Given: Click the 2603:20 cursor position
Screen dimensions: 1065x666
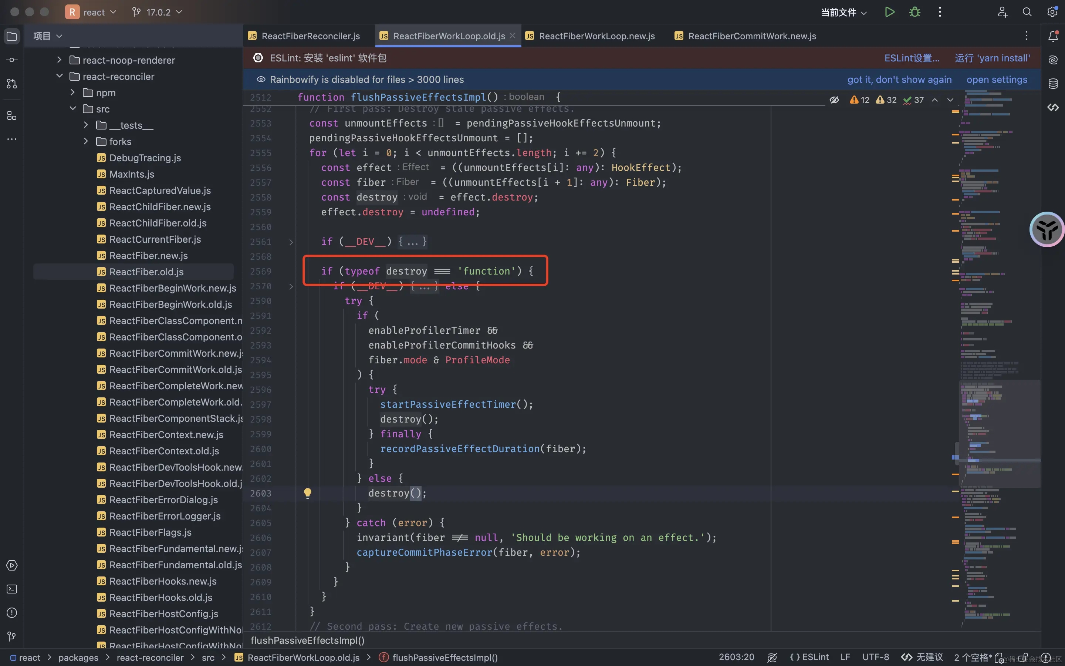Looking at the screenshot, I should [x=736, y=657].
